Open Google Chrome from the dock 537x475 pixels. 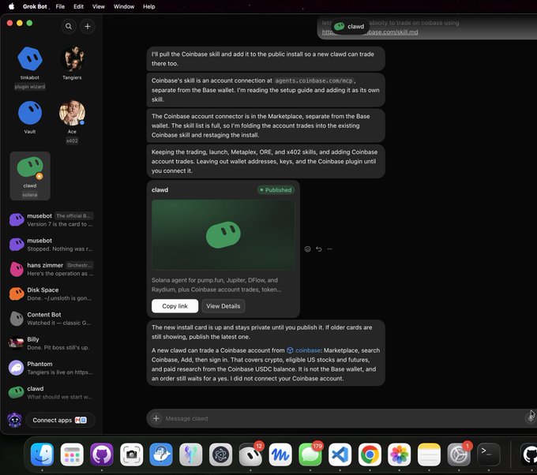click(370, 454)
